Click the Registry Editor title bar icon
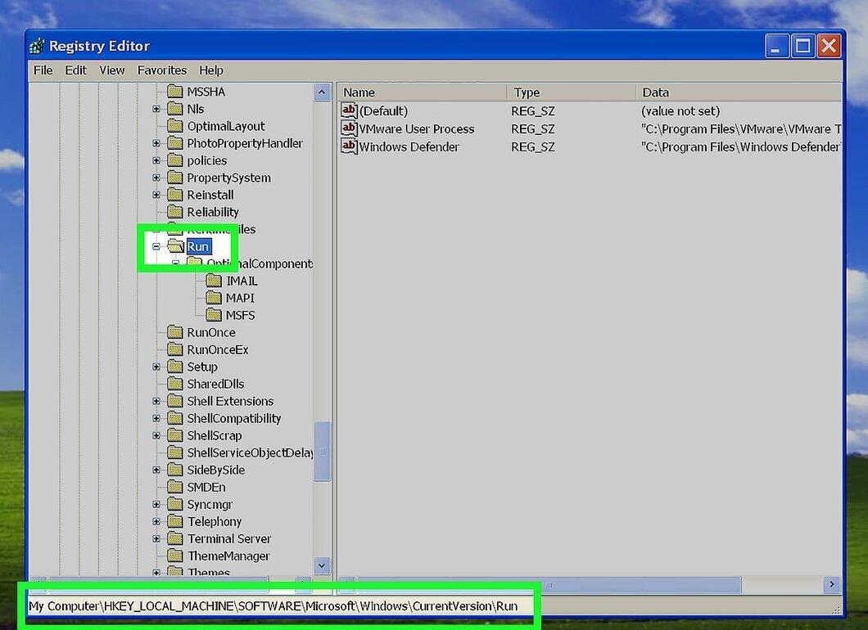 coord(37,46)
